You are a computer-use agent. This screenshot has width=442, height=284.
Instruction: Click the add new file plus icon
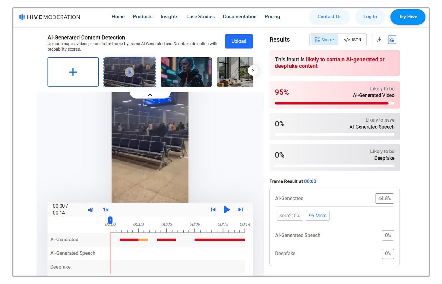point(73,72)
